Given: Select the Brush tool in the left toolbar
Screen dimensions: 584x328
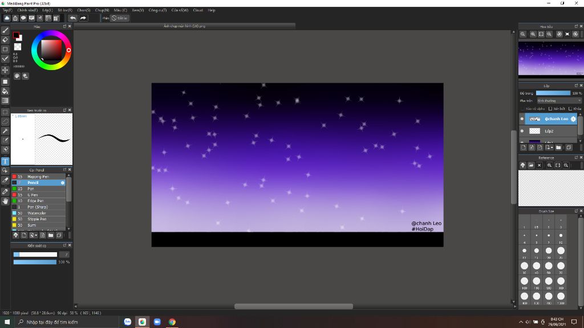Looking at the screenshot, I should pyautogui.click(x=5, y=30).
